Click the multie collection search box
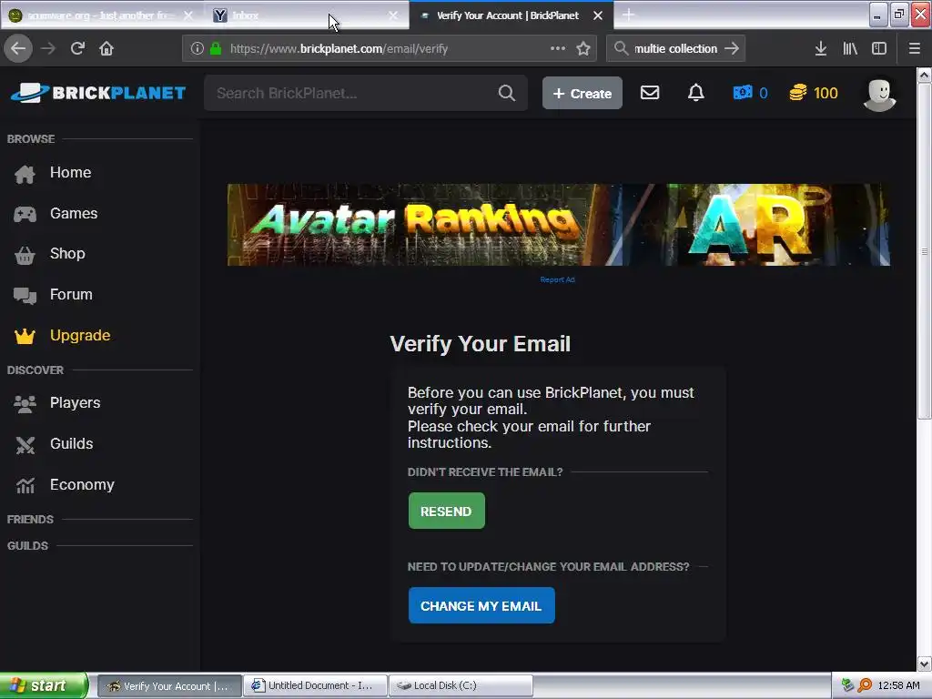932x699 pixels. 675,49
